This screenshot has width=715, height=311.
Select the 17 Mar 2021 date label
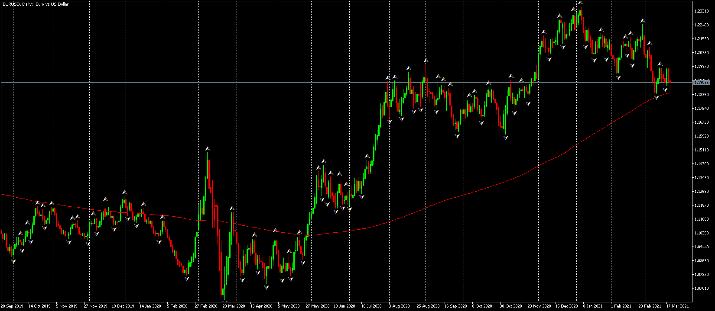(677, 306)
